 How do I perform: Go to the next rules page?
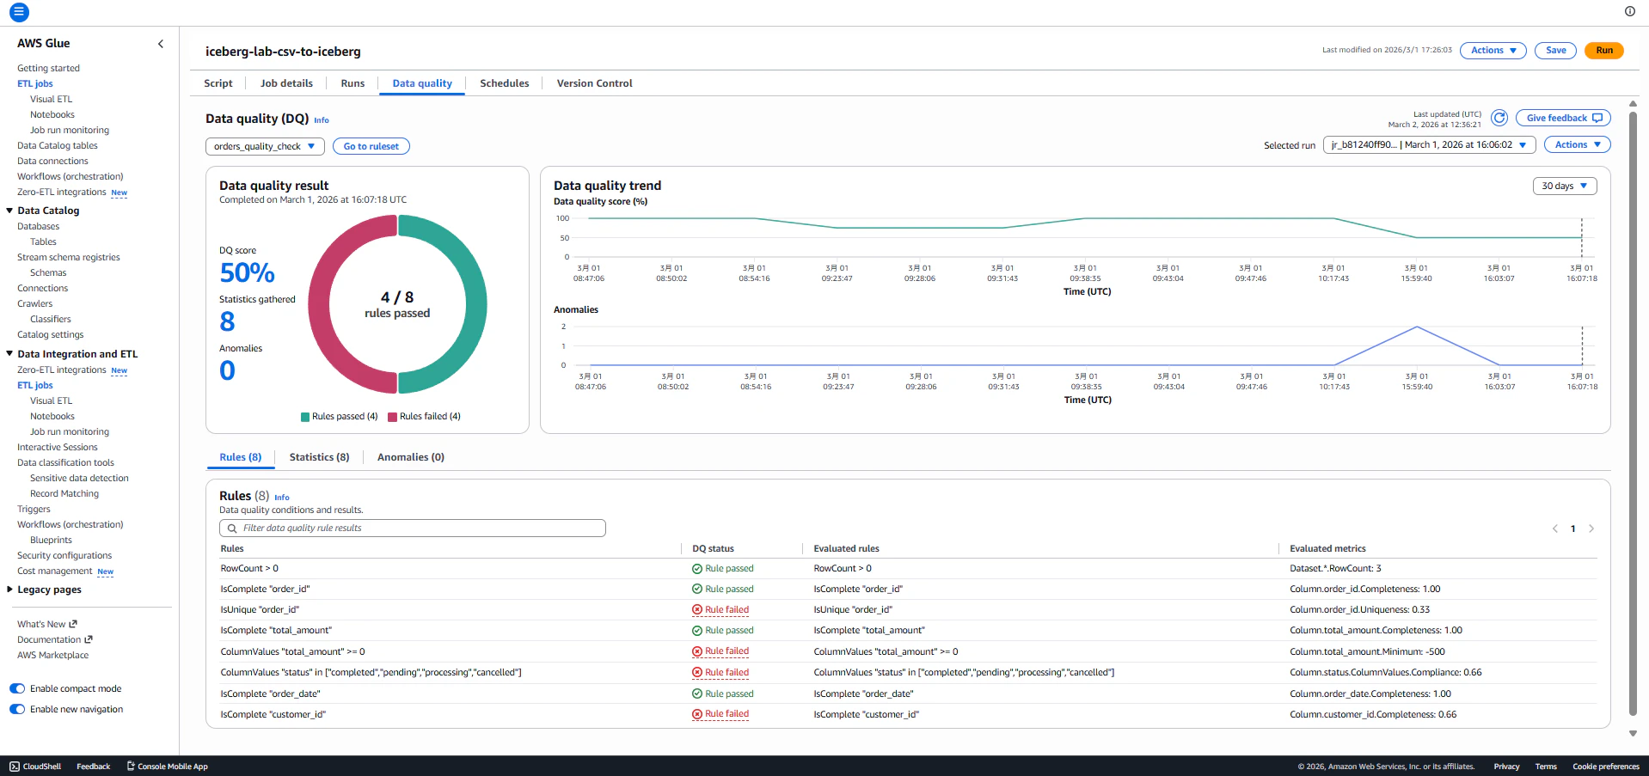1591,529
